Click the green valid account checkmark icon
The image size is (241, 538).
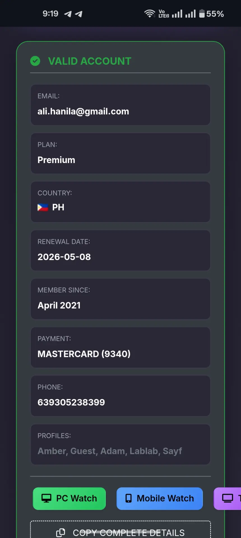(x=35, y=61)
